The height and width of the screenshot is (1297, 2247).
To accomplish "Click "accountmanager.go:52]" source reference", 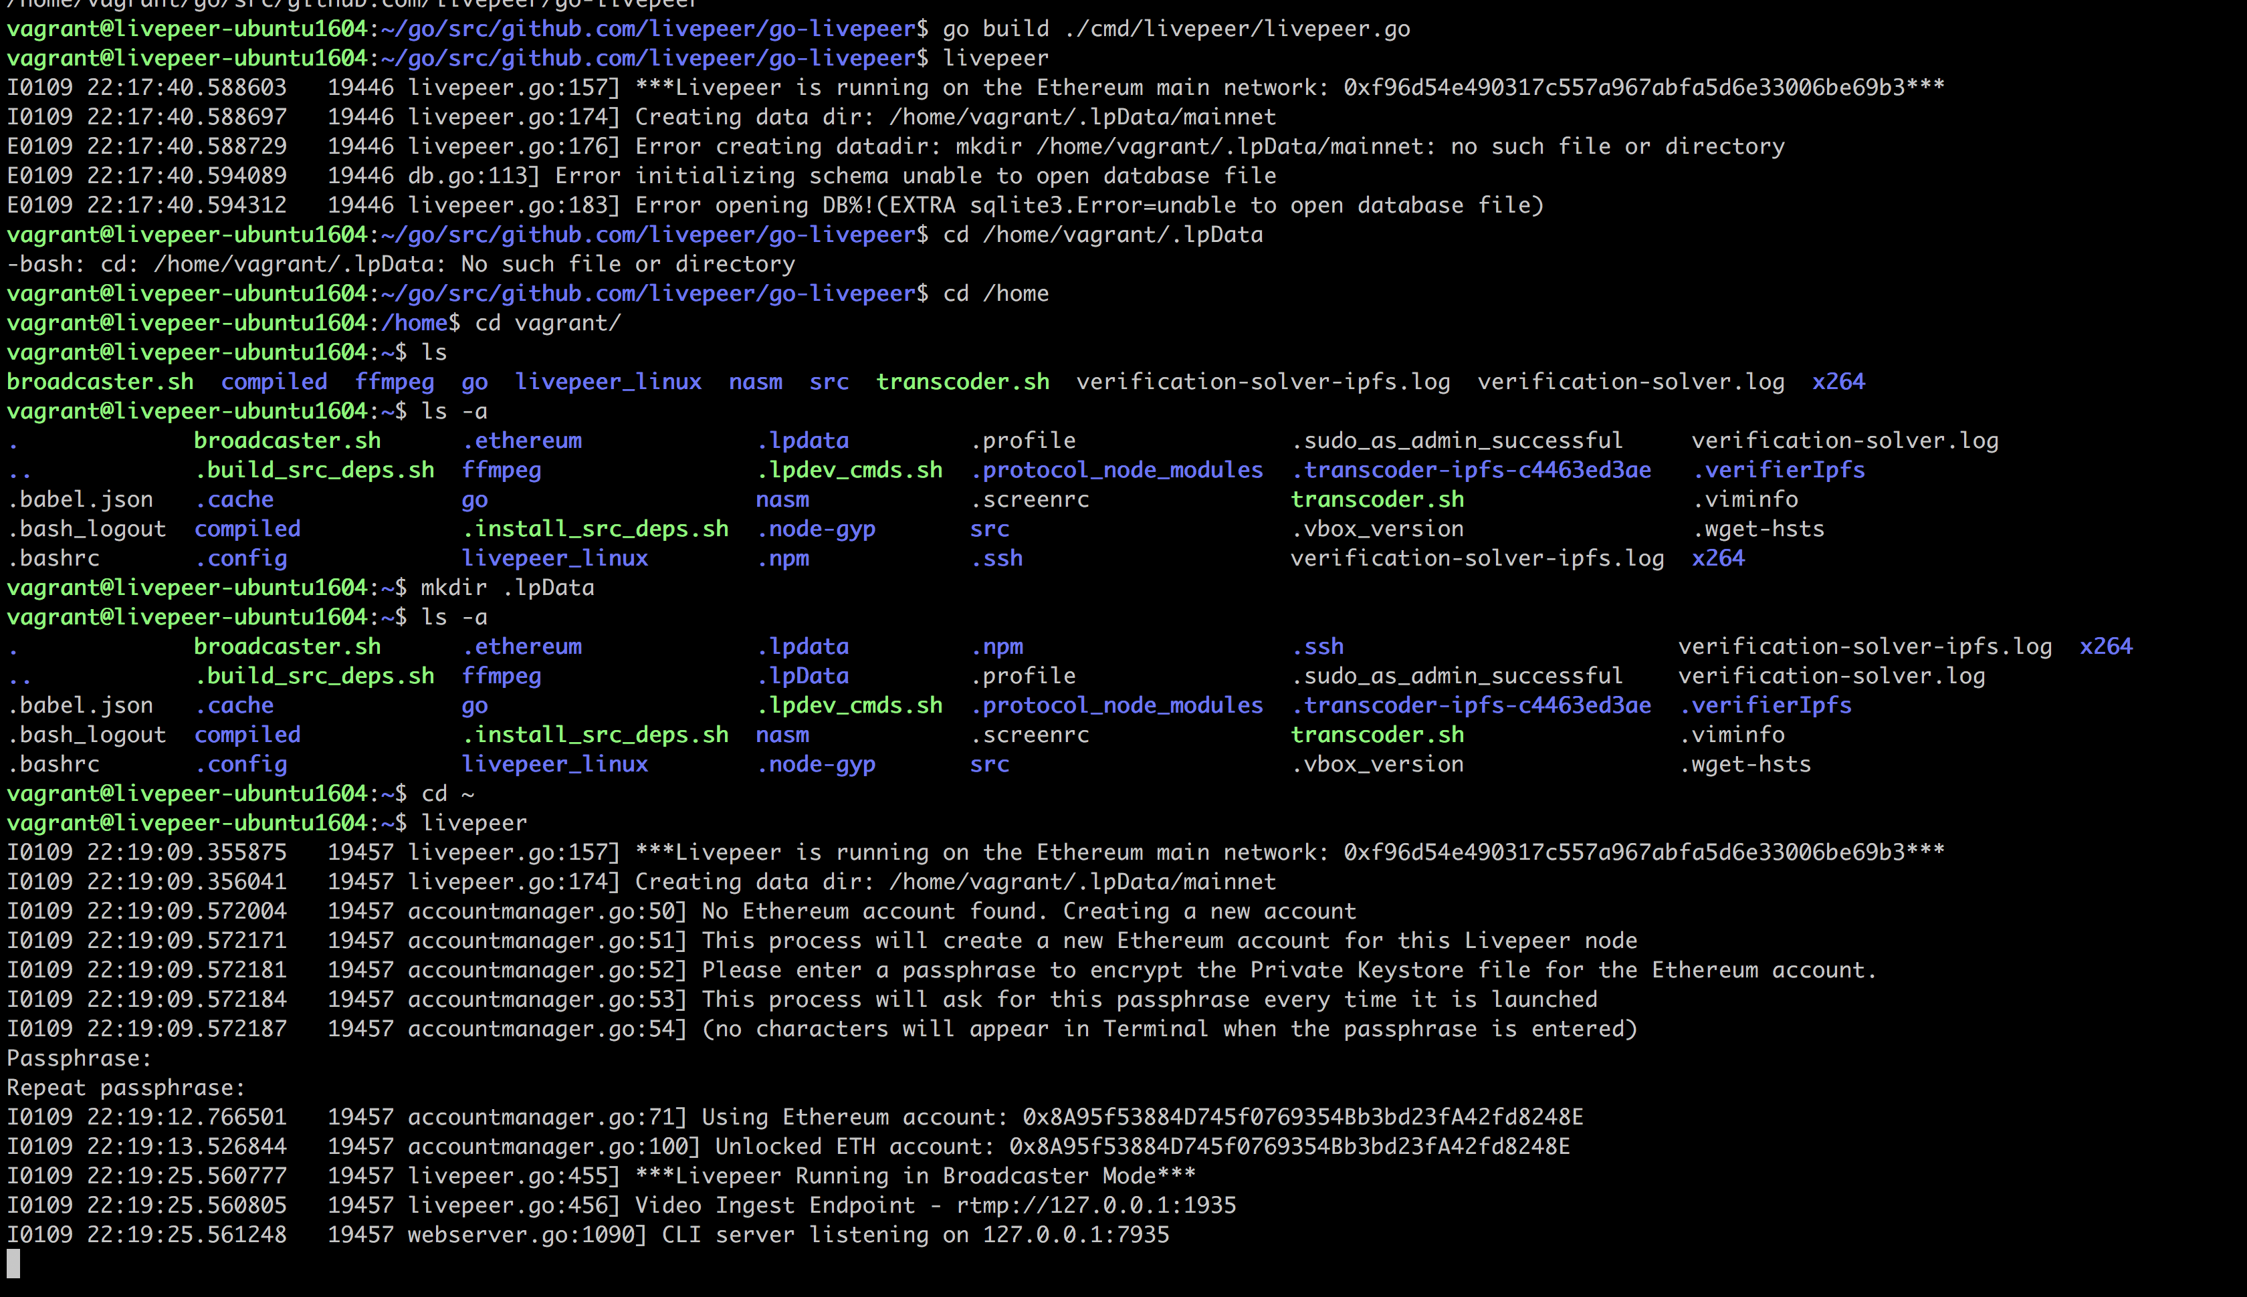I will coord(548,970).
